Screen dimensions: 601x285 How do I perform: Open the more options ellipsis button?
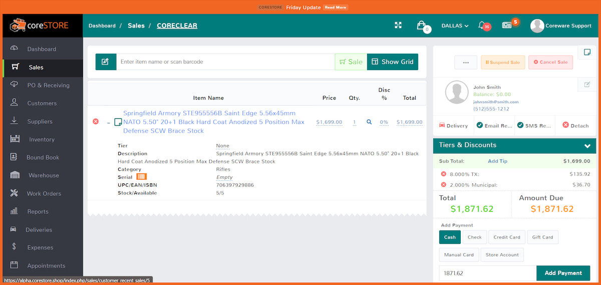point(466,62)
